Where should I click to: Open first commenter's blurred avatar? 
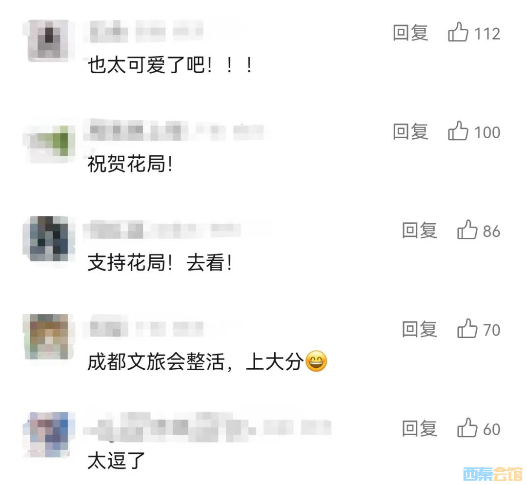[x=48, y=41]
